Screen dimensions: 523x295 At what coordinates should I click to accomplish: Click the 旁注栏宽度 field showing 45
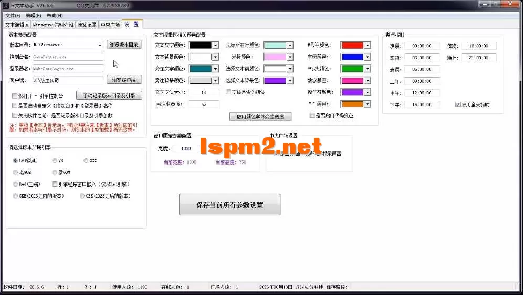pos(204,104)
